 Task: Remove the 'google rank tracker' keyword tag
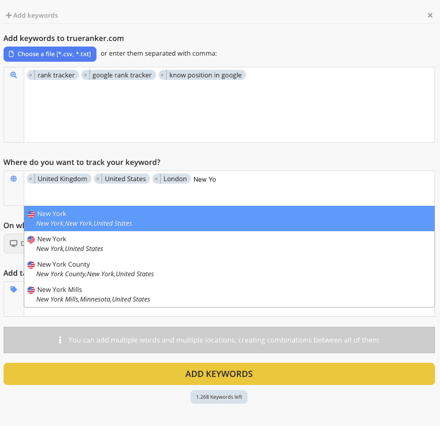tap(85, 75)
